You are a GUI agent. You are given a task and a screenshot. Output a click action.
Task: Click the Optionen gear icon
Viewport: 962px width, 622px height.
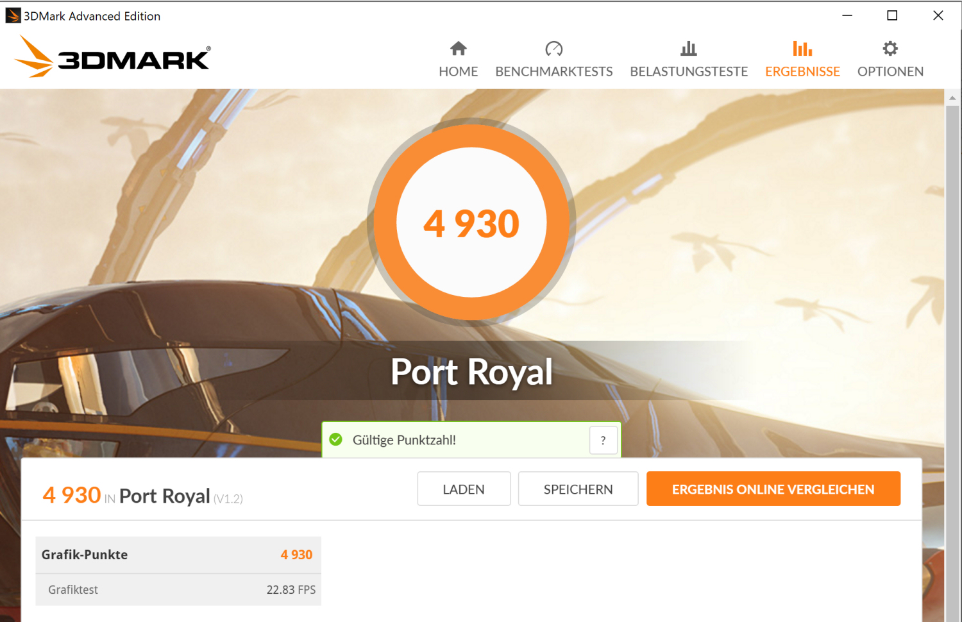(x=890, y=48)
